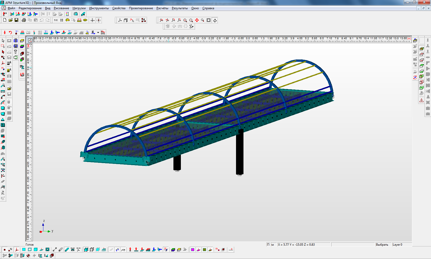
Task: Click the cyan square plate display swatch
Action: click(24, 250)
